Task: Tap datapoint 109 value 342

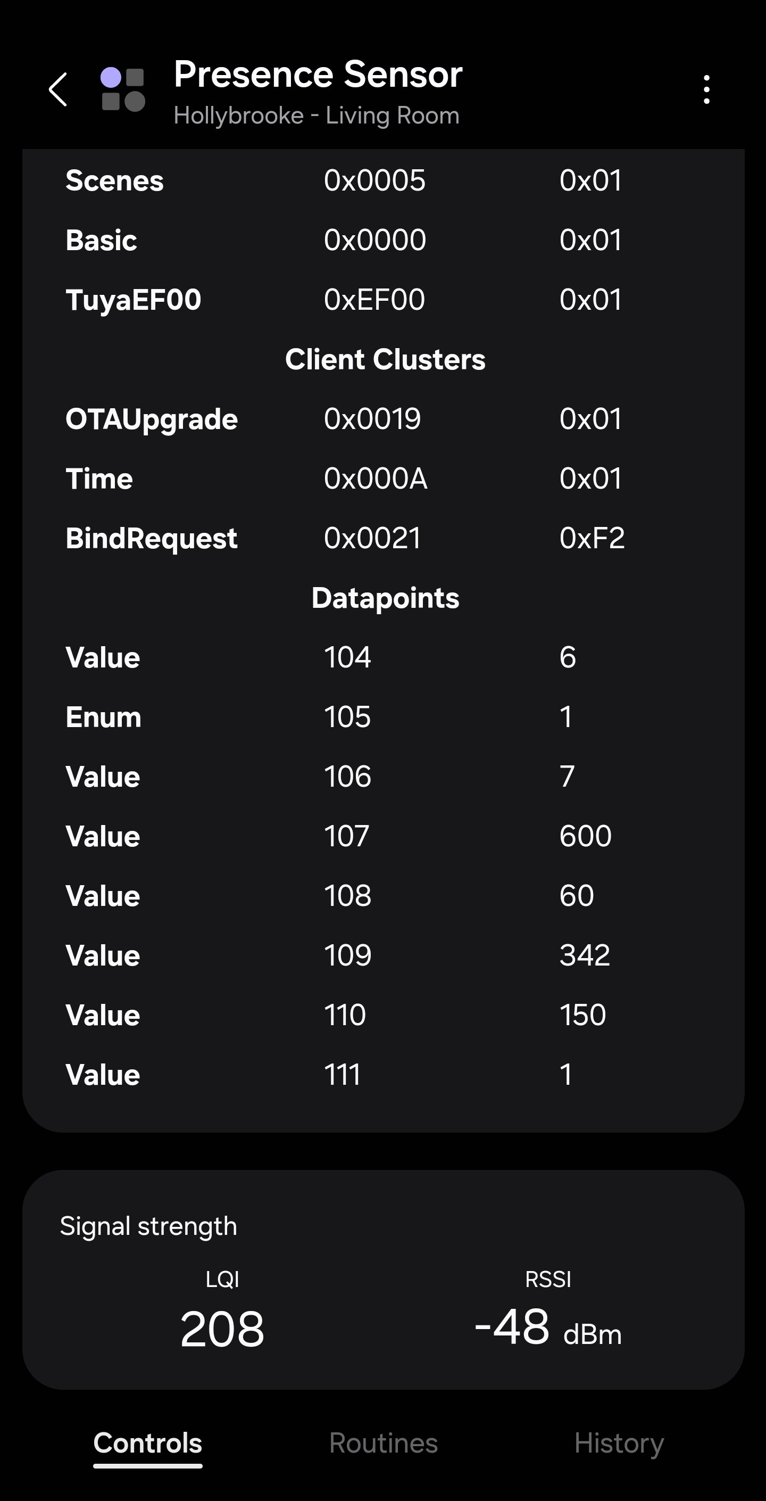Action: 584,955
